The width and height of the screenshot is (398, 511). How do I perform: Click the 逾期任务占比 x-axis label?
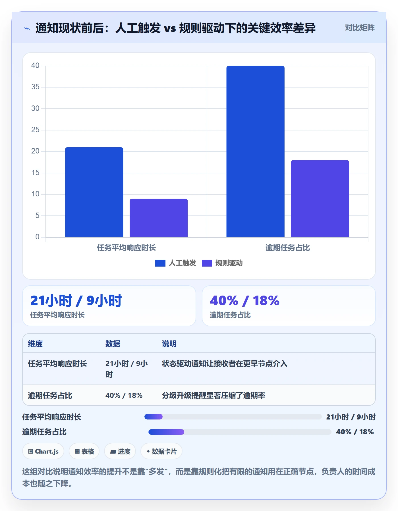click(x=287, y=248)
